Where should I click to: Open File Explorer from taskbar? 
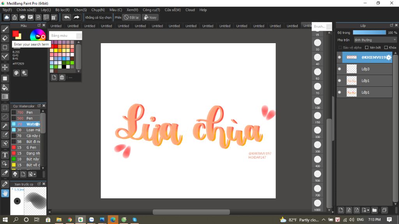[59, 219]
